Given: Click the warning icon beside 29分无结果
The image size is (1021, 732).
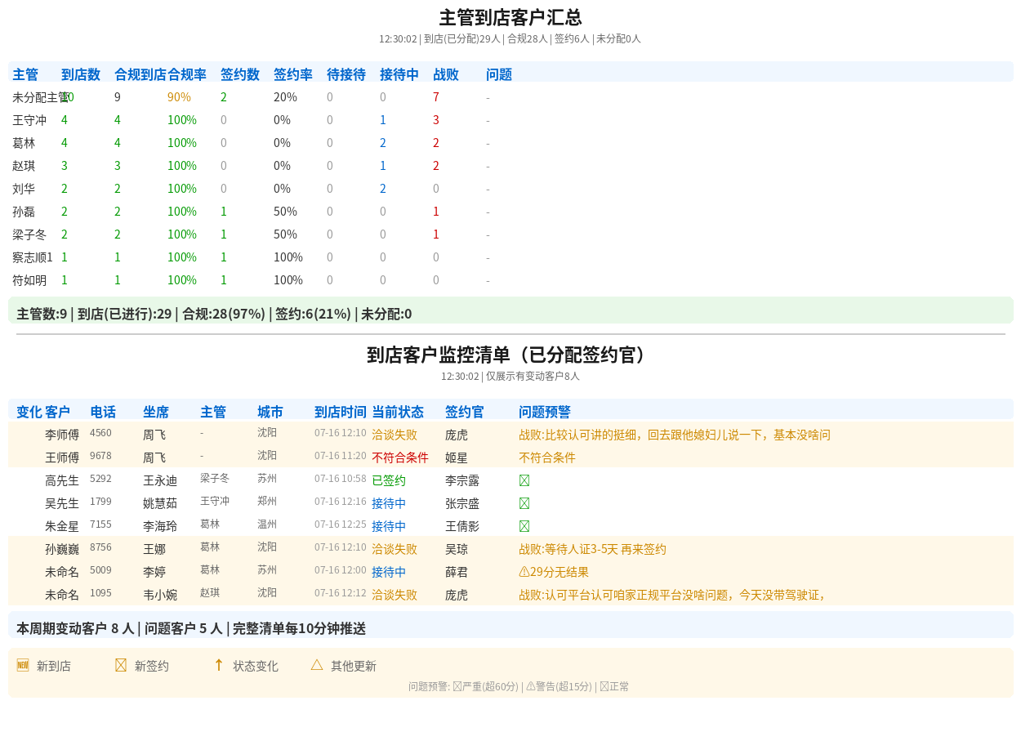Looking at the screenshot, I should coord(524,572).
